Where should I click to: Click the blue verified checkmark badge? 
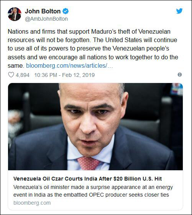pyautogui.click(x=66, y=11)
